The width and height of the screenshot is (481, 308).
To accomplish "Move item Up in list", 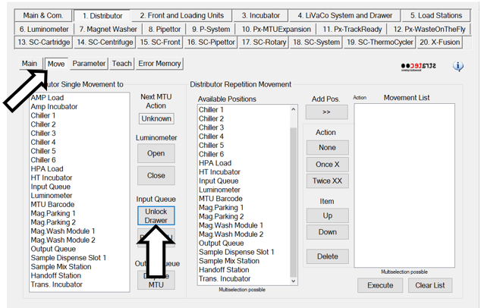I will (327, 216).
